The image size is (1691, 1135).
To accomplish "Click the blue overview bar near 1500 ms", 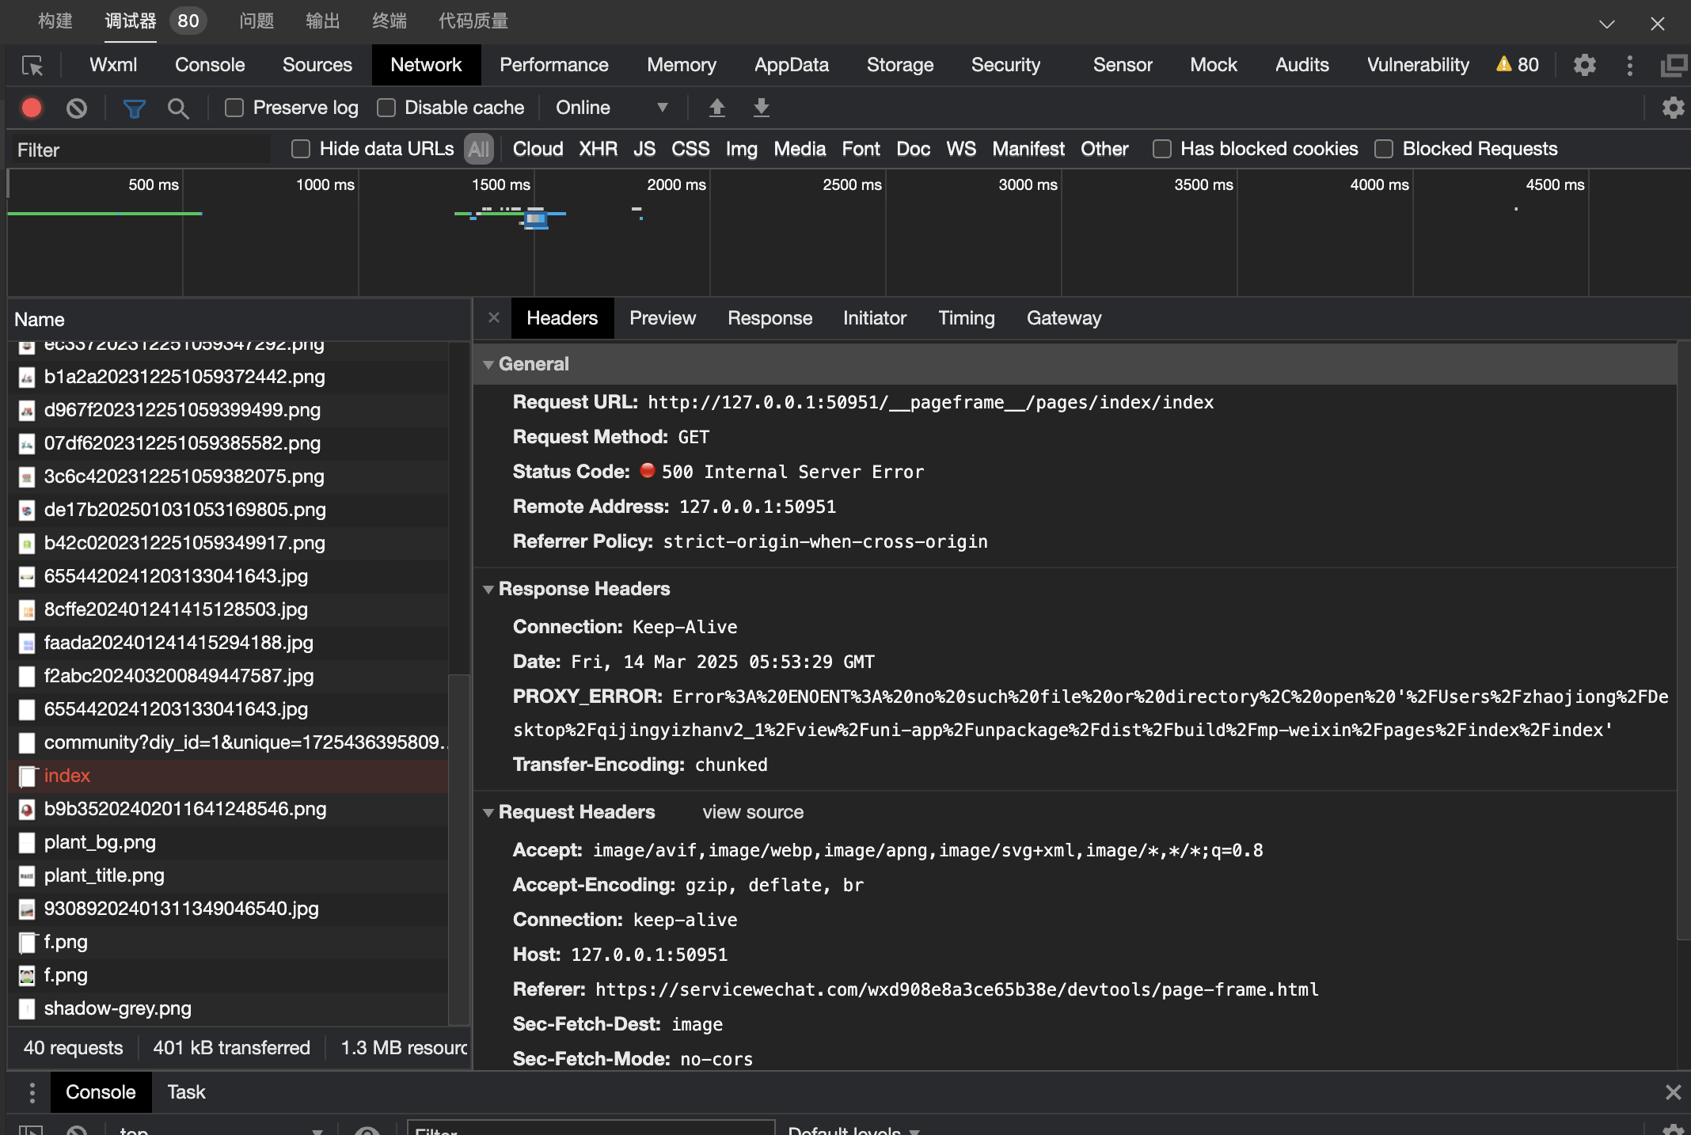I will [538, 219].
